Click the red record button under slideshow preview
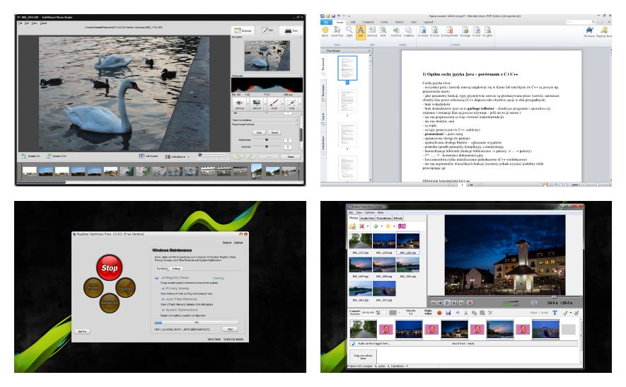The width and height of the screenshot is (626, 387). coord(470,303)
